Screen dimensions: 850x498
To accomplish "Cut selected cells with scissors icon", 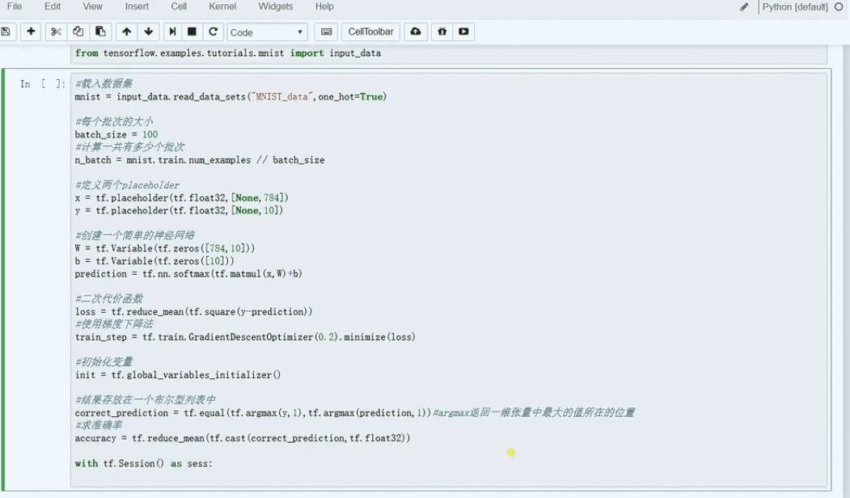I will [x=56, y=32].
